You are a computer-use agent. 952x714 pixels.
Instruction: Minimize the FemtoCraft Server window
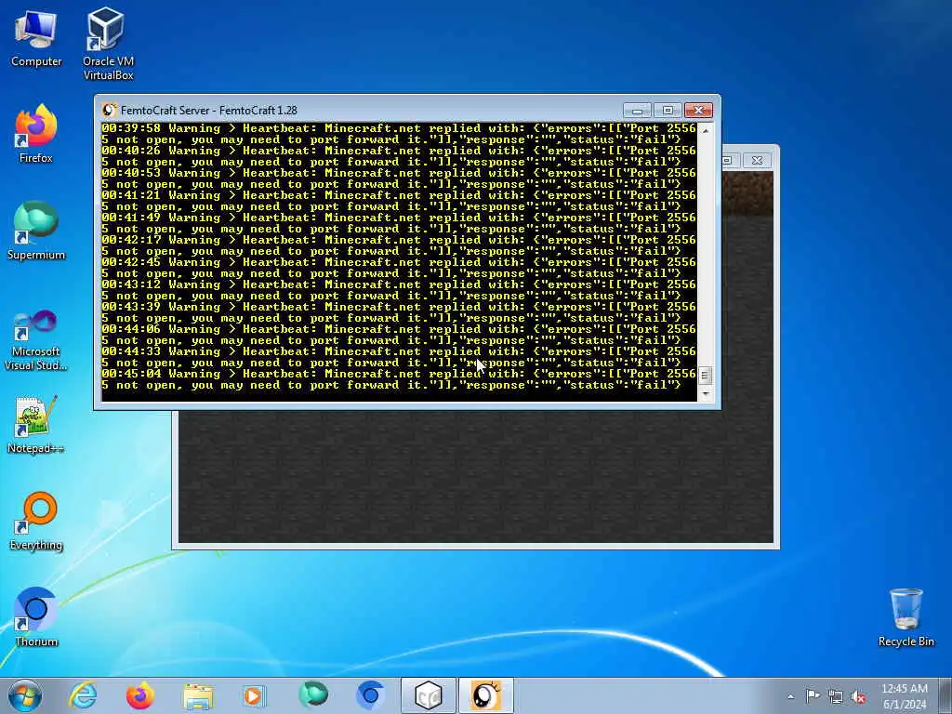coord(638,111)
